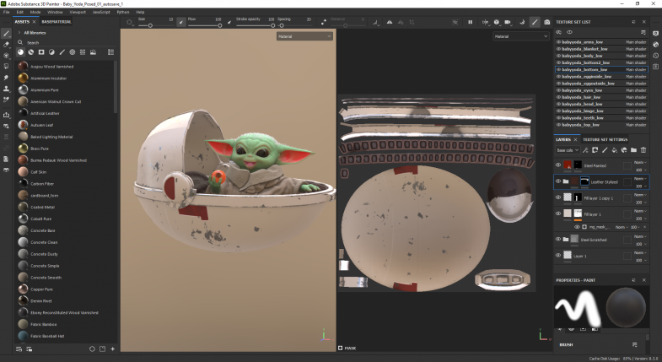
Task: Hide the Leather Stylized layer
Action: 558,181
